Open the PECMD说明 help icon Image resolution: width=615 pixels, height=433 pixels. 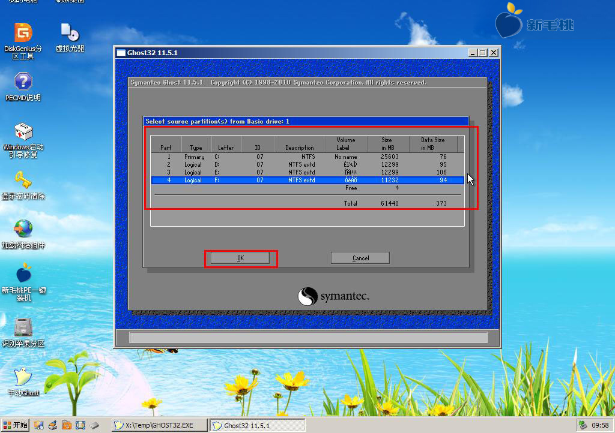coord(23,82)
